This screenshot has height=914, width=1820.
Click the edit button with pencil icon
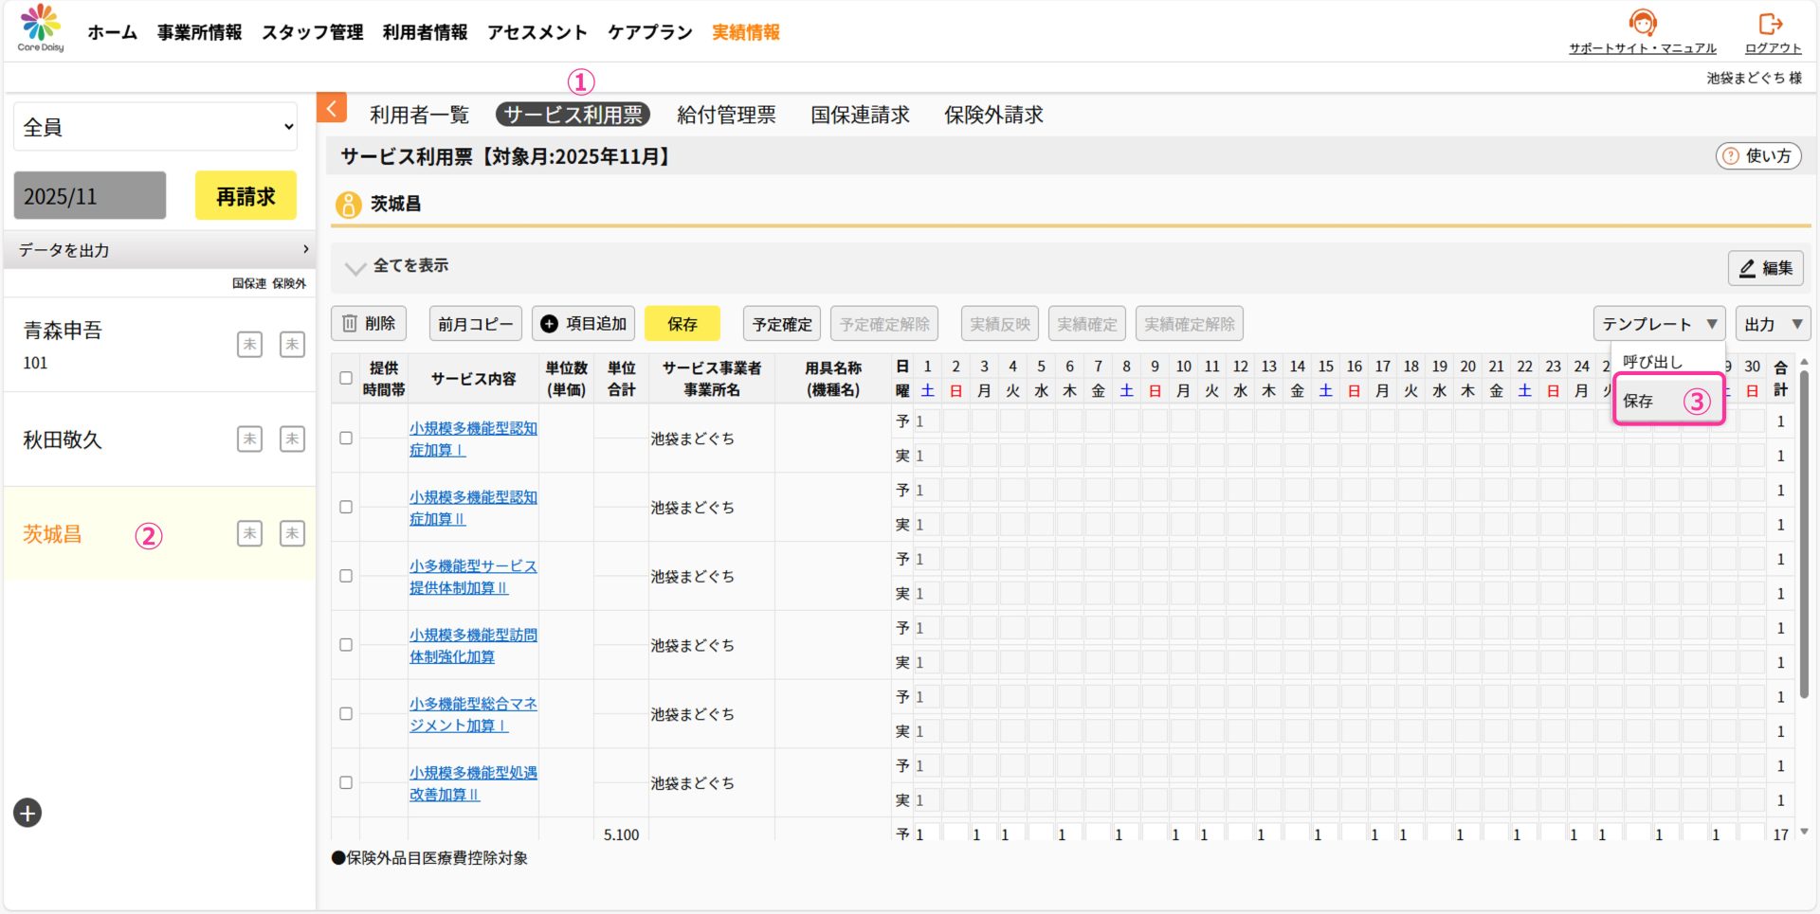coord(1765,268)
